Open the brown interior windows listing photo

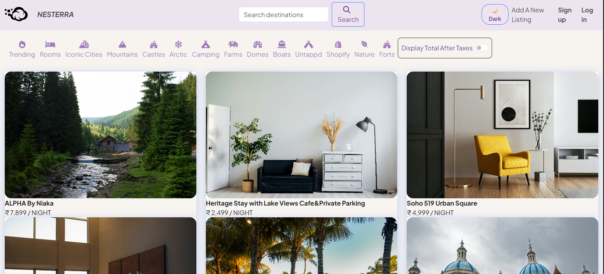[101, 245]
